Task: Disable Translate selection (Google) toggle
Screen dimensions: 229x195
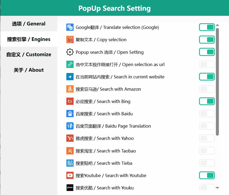Action: click(207, 27)
